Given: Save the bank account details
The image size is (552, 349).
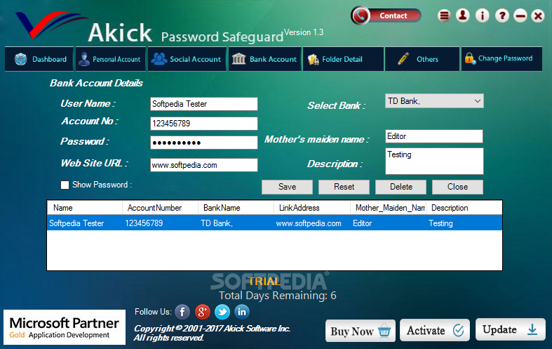Looking at the screenshot, I should click(288, 187).
